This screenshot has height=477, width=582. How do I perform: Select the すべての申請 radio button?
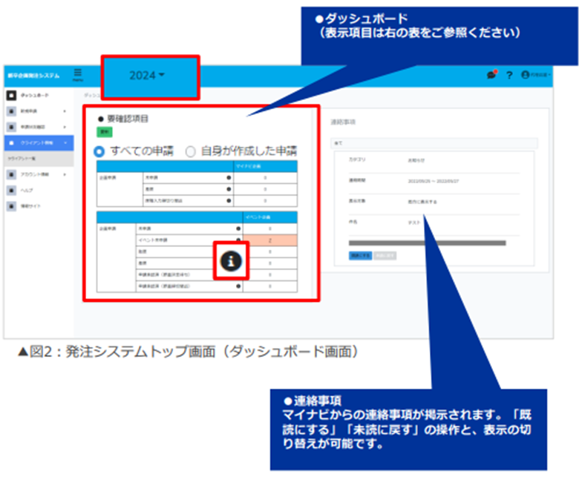point(99,151)
